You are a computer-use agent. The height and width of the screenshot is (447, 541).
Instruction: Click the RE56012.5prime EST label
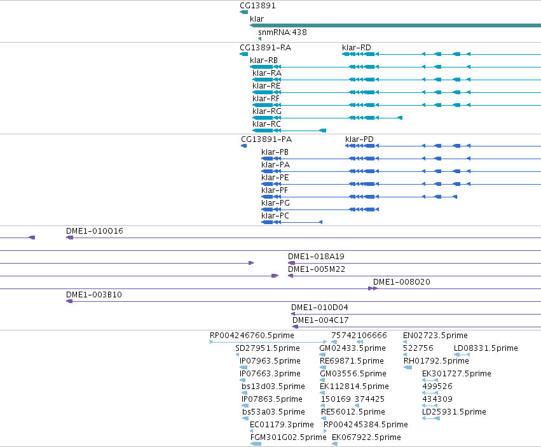tap(353, 412)
